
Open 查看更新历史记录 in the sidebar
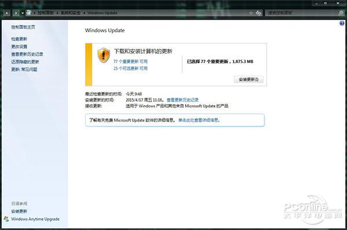click(27, 54)
